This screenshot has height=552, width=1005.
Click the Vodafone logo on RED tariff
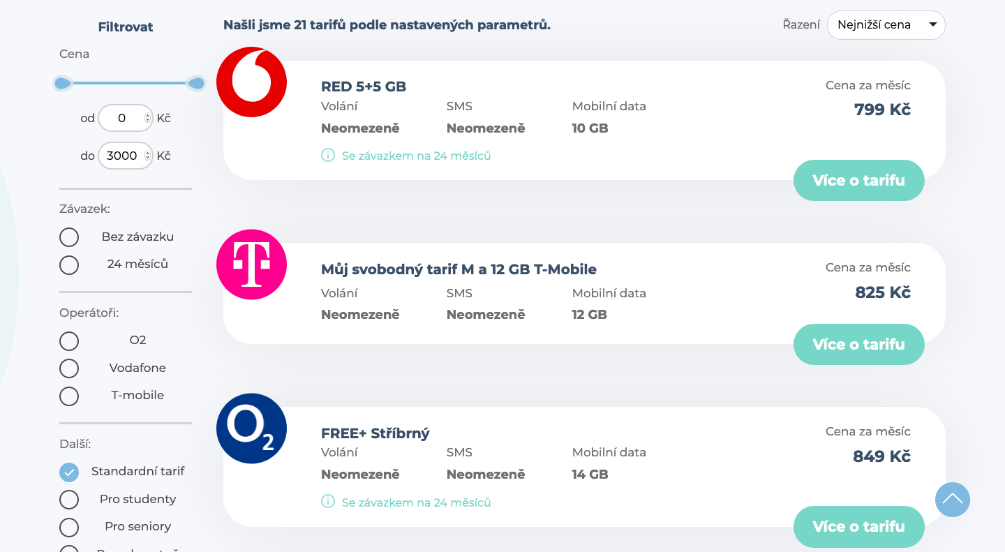252,82
